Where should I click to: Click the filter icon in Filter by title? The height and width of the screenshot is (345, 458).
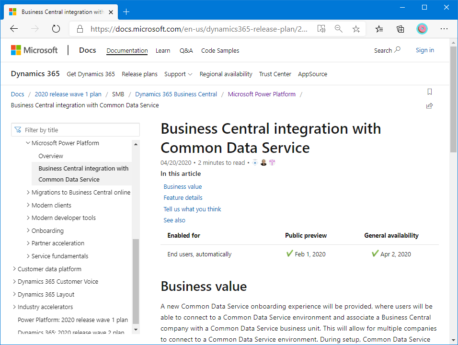pyautogui.click(x=18, y=130)
